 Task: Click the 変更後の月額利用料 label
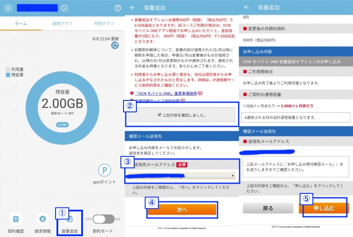point(267,29)
